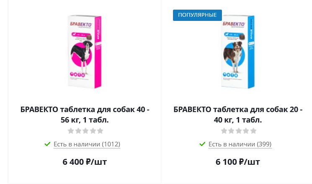312x184 pixels.
Task: Rate the 40-56 kg product two stars
Action: 78,131
